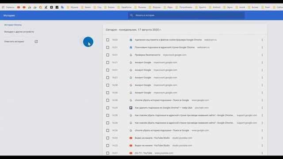Viewport: 283px width, 159px height.
Task: Click the external-link icon beside Очистить историю
Action: pos(36,42)
